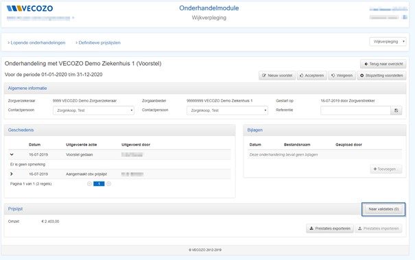This screenshot has height=260, width=415.
Task: Click Bestandsnaam column header
Action: [297, 145]
